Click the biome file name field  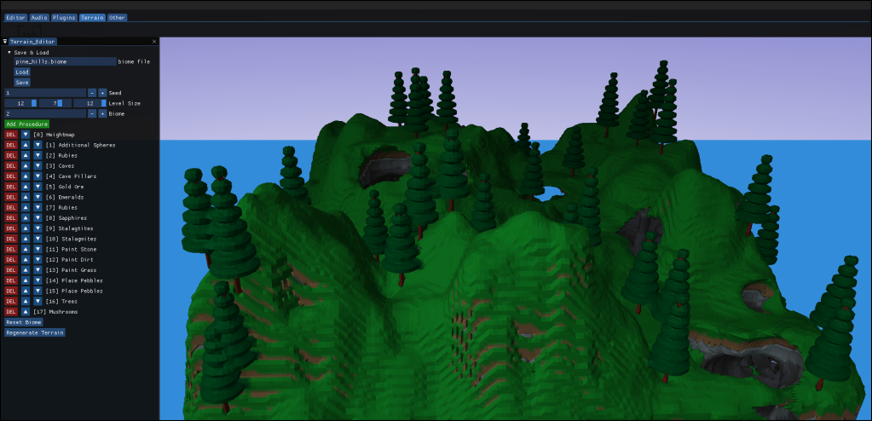point(65,62)
